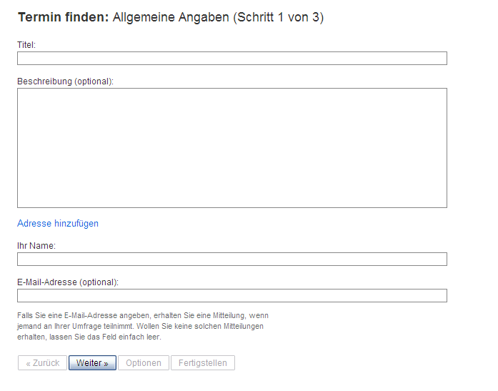Click (optional) next to E-Mail-Adresse

99,282
